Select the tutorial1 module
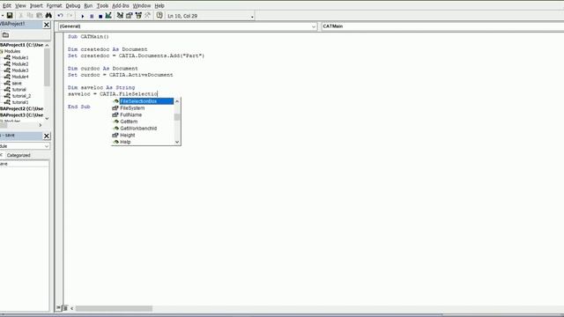 (x=19, y=102)
